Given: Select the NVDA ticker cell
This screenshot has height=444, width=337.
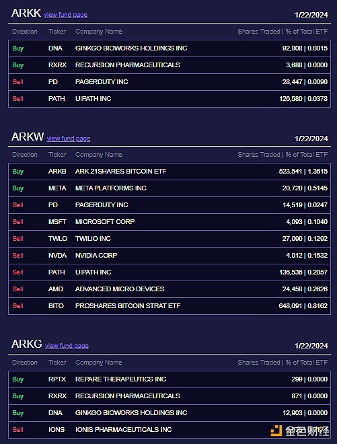Looking at the screenshot, I should pos(57,256).
